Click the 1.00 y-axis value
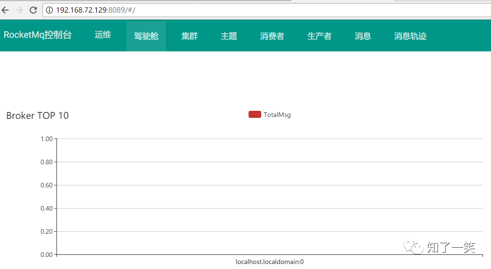Image resolution: width=491 pixels, height=269 pixels. click(x=47, y=139)
